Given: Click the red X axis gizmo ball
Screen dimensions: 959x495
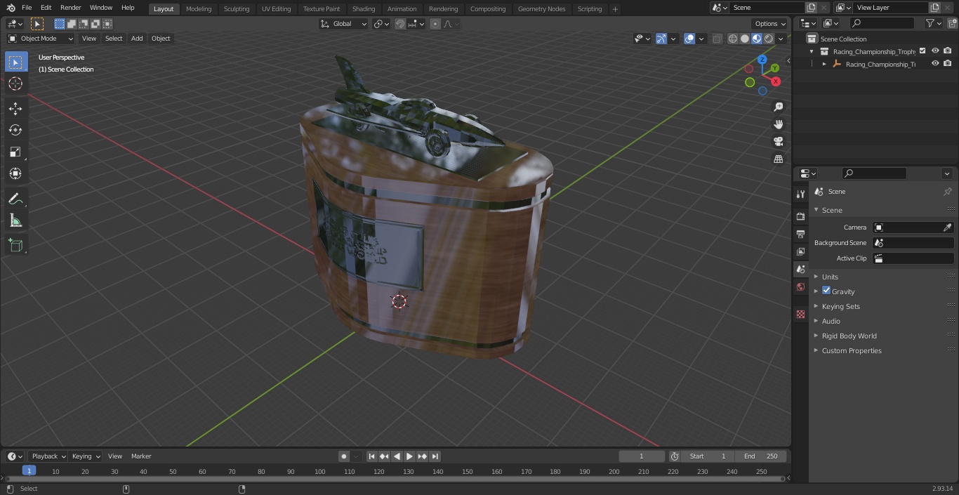Looking at the screenshot, I should coord(776,81).
